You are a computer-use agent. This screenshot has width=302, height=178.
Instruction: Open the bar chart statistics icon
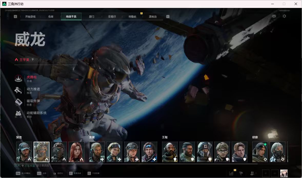[x=231, y=173]
